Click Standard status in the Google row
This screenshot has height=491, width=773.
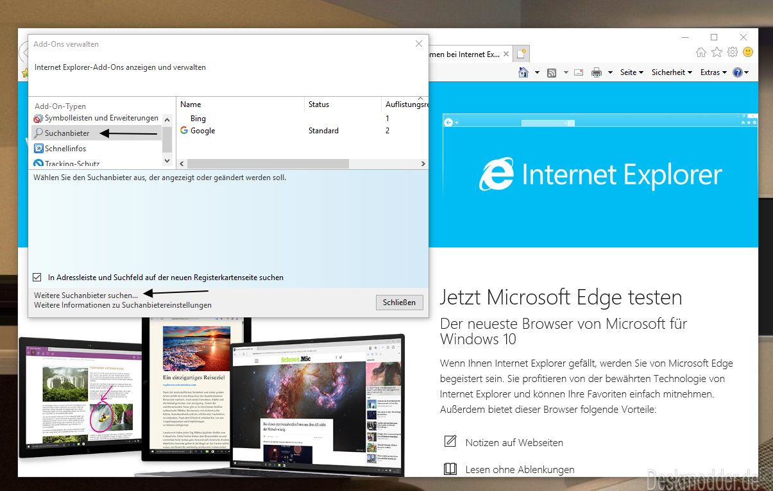[x=323, y=131]
